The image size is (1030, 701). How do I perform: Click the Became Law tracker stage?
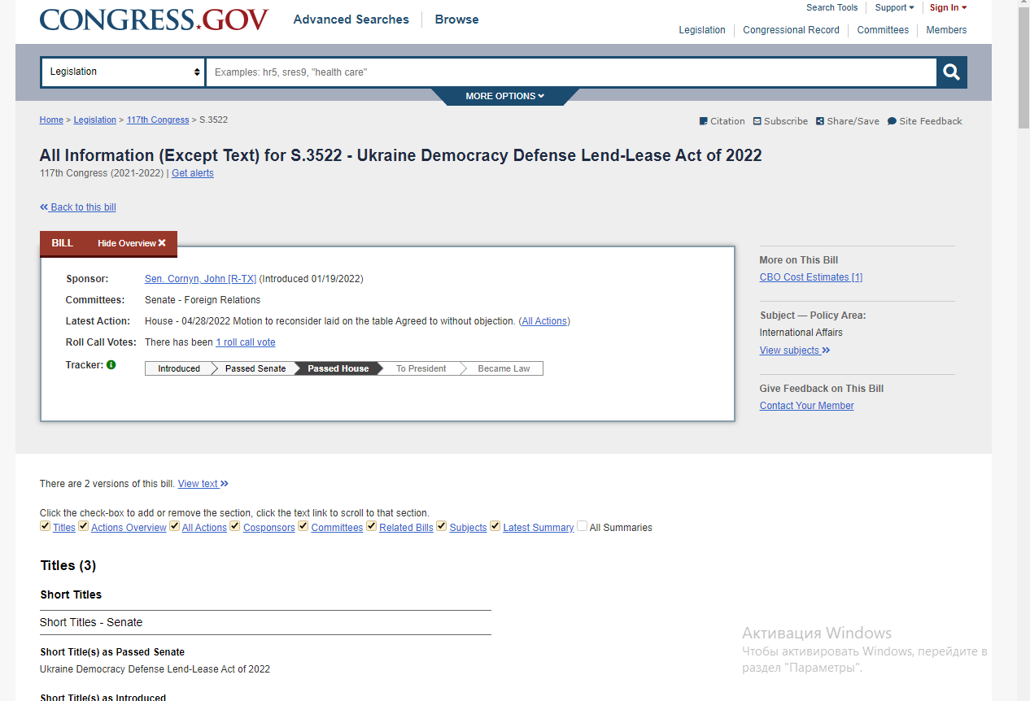click(x=504, y=368)
